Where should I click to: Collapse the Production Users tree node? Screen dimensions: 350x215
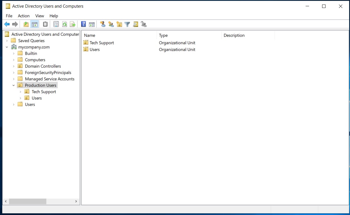click(14, 85)
